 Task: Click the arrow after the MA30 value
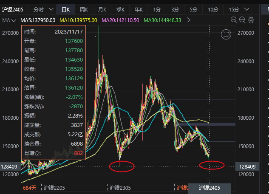tap(189, 20)
